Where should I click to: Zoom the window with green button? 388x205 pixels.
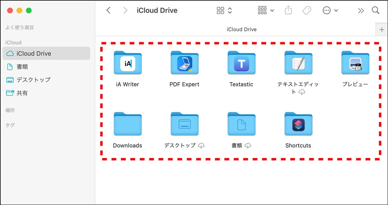(x=29, y=10)
